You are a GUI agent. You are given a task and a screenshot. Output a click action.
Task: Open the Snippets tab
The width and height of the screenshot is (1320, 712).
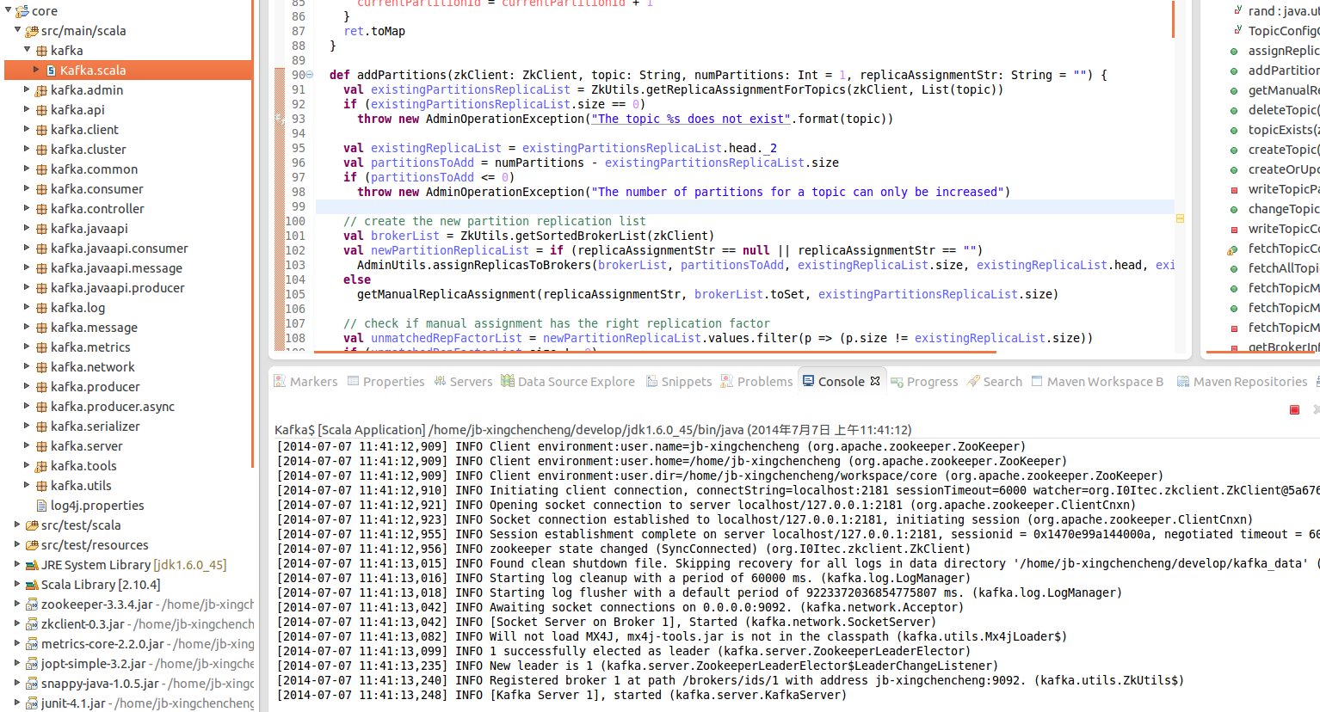click(x=679, y=381)
